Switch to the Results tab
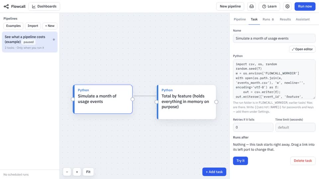The width and height of the screenshot is (319, 179). coord(285,19)
